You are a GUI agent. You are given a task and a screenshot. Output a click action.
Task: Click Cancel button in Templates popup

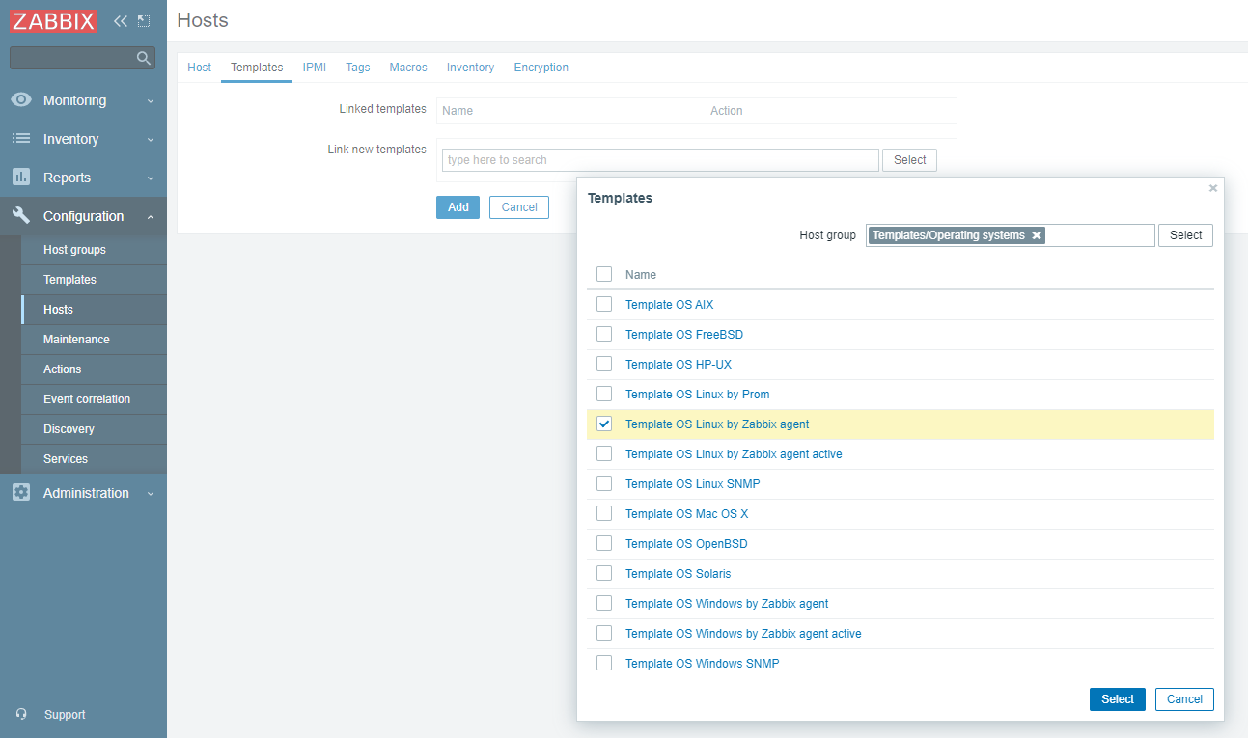(1184, 699)
